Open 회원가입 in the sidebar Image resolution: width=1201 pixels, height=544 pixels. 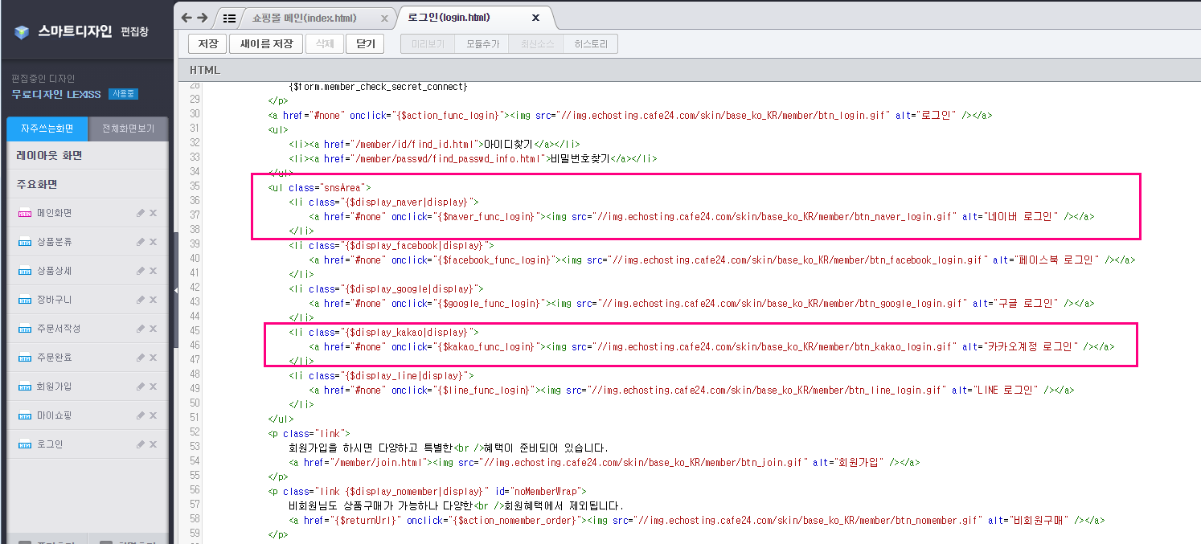(x=54, y=387)
